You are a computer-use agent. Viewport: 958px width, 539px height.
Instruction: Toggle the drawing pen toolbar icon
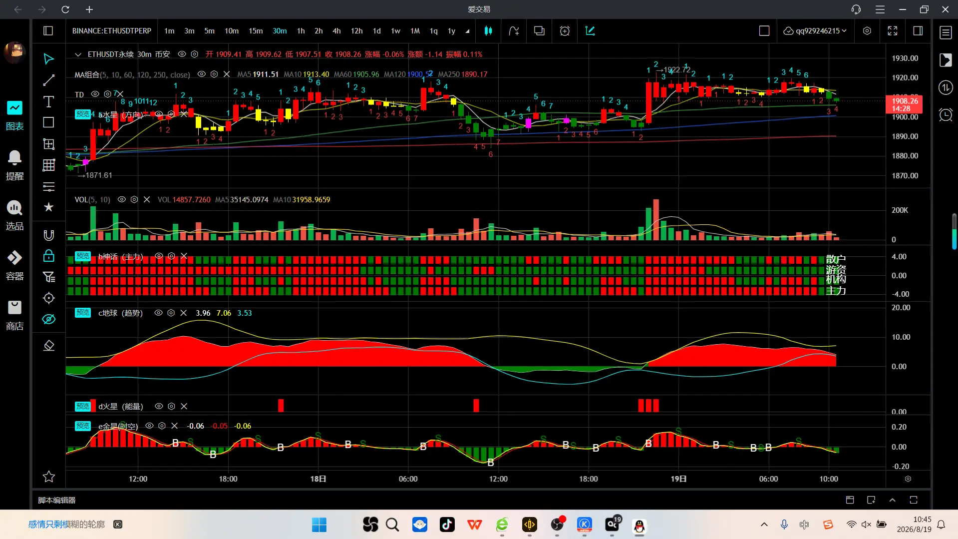tap(590, 31)
